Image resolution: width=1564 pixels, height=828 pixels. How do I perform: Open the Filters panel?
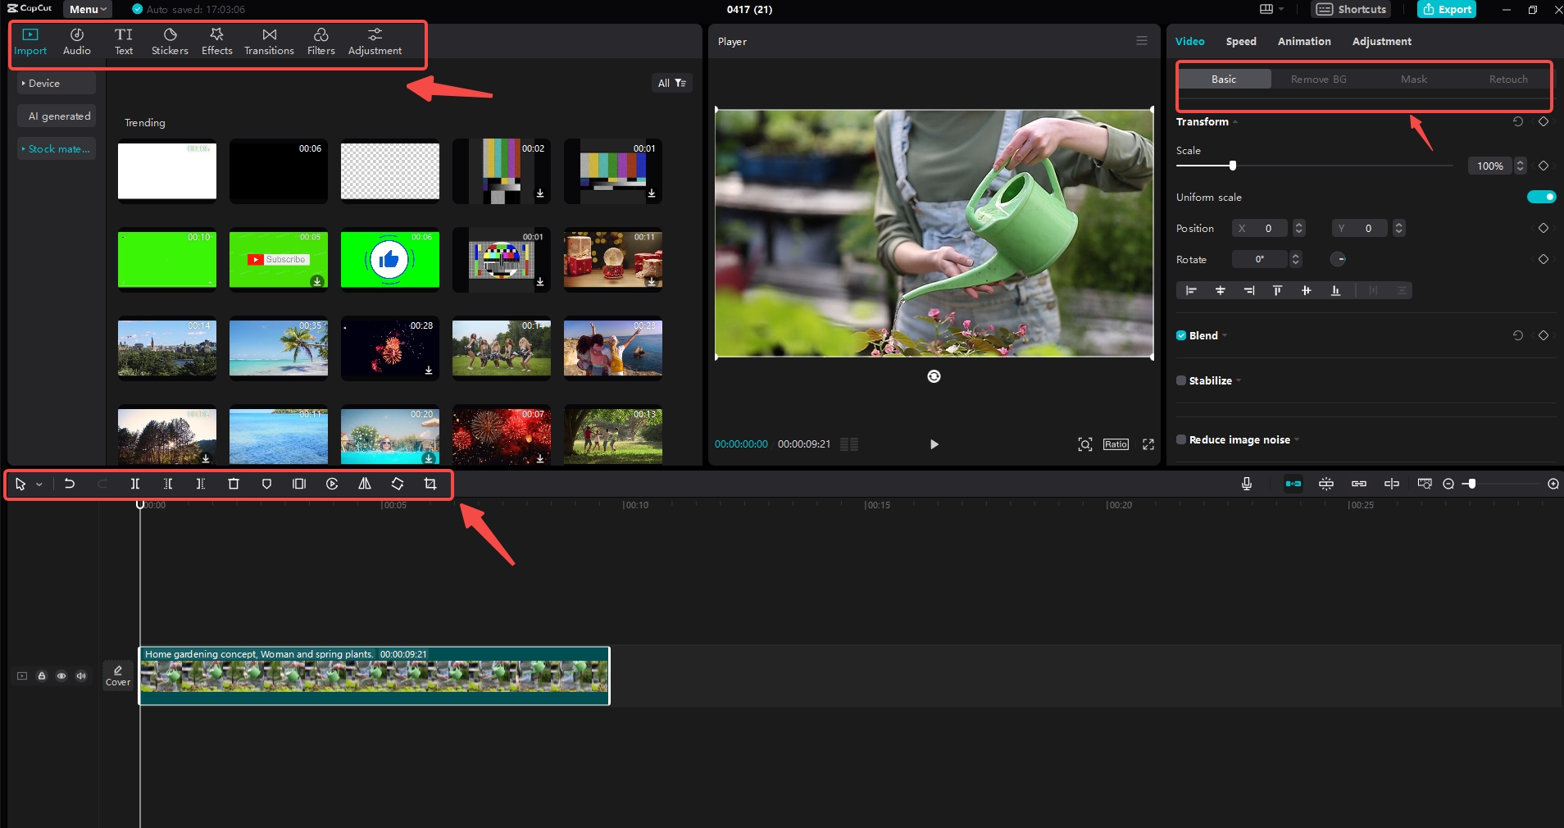point(320,41)
